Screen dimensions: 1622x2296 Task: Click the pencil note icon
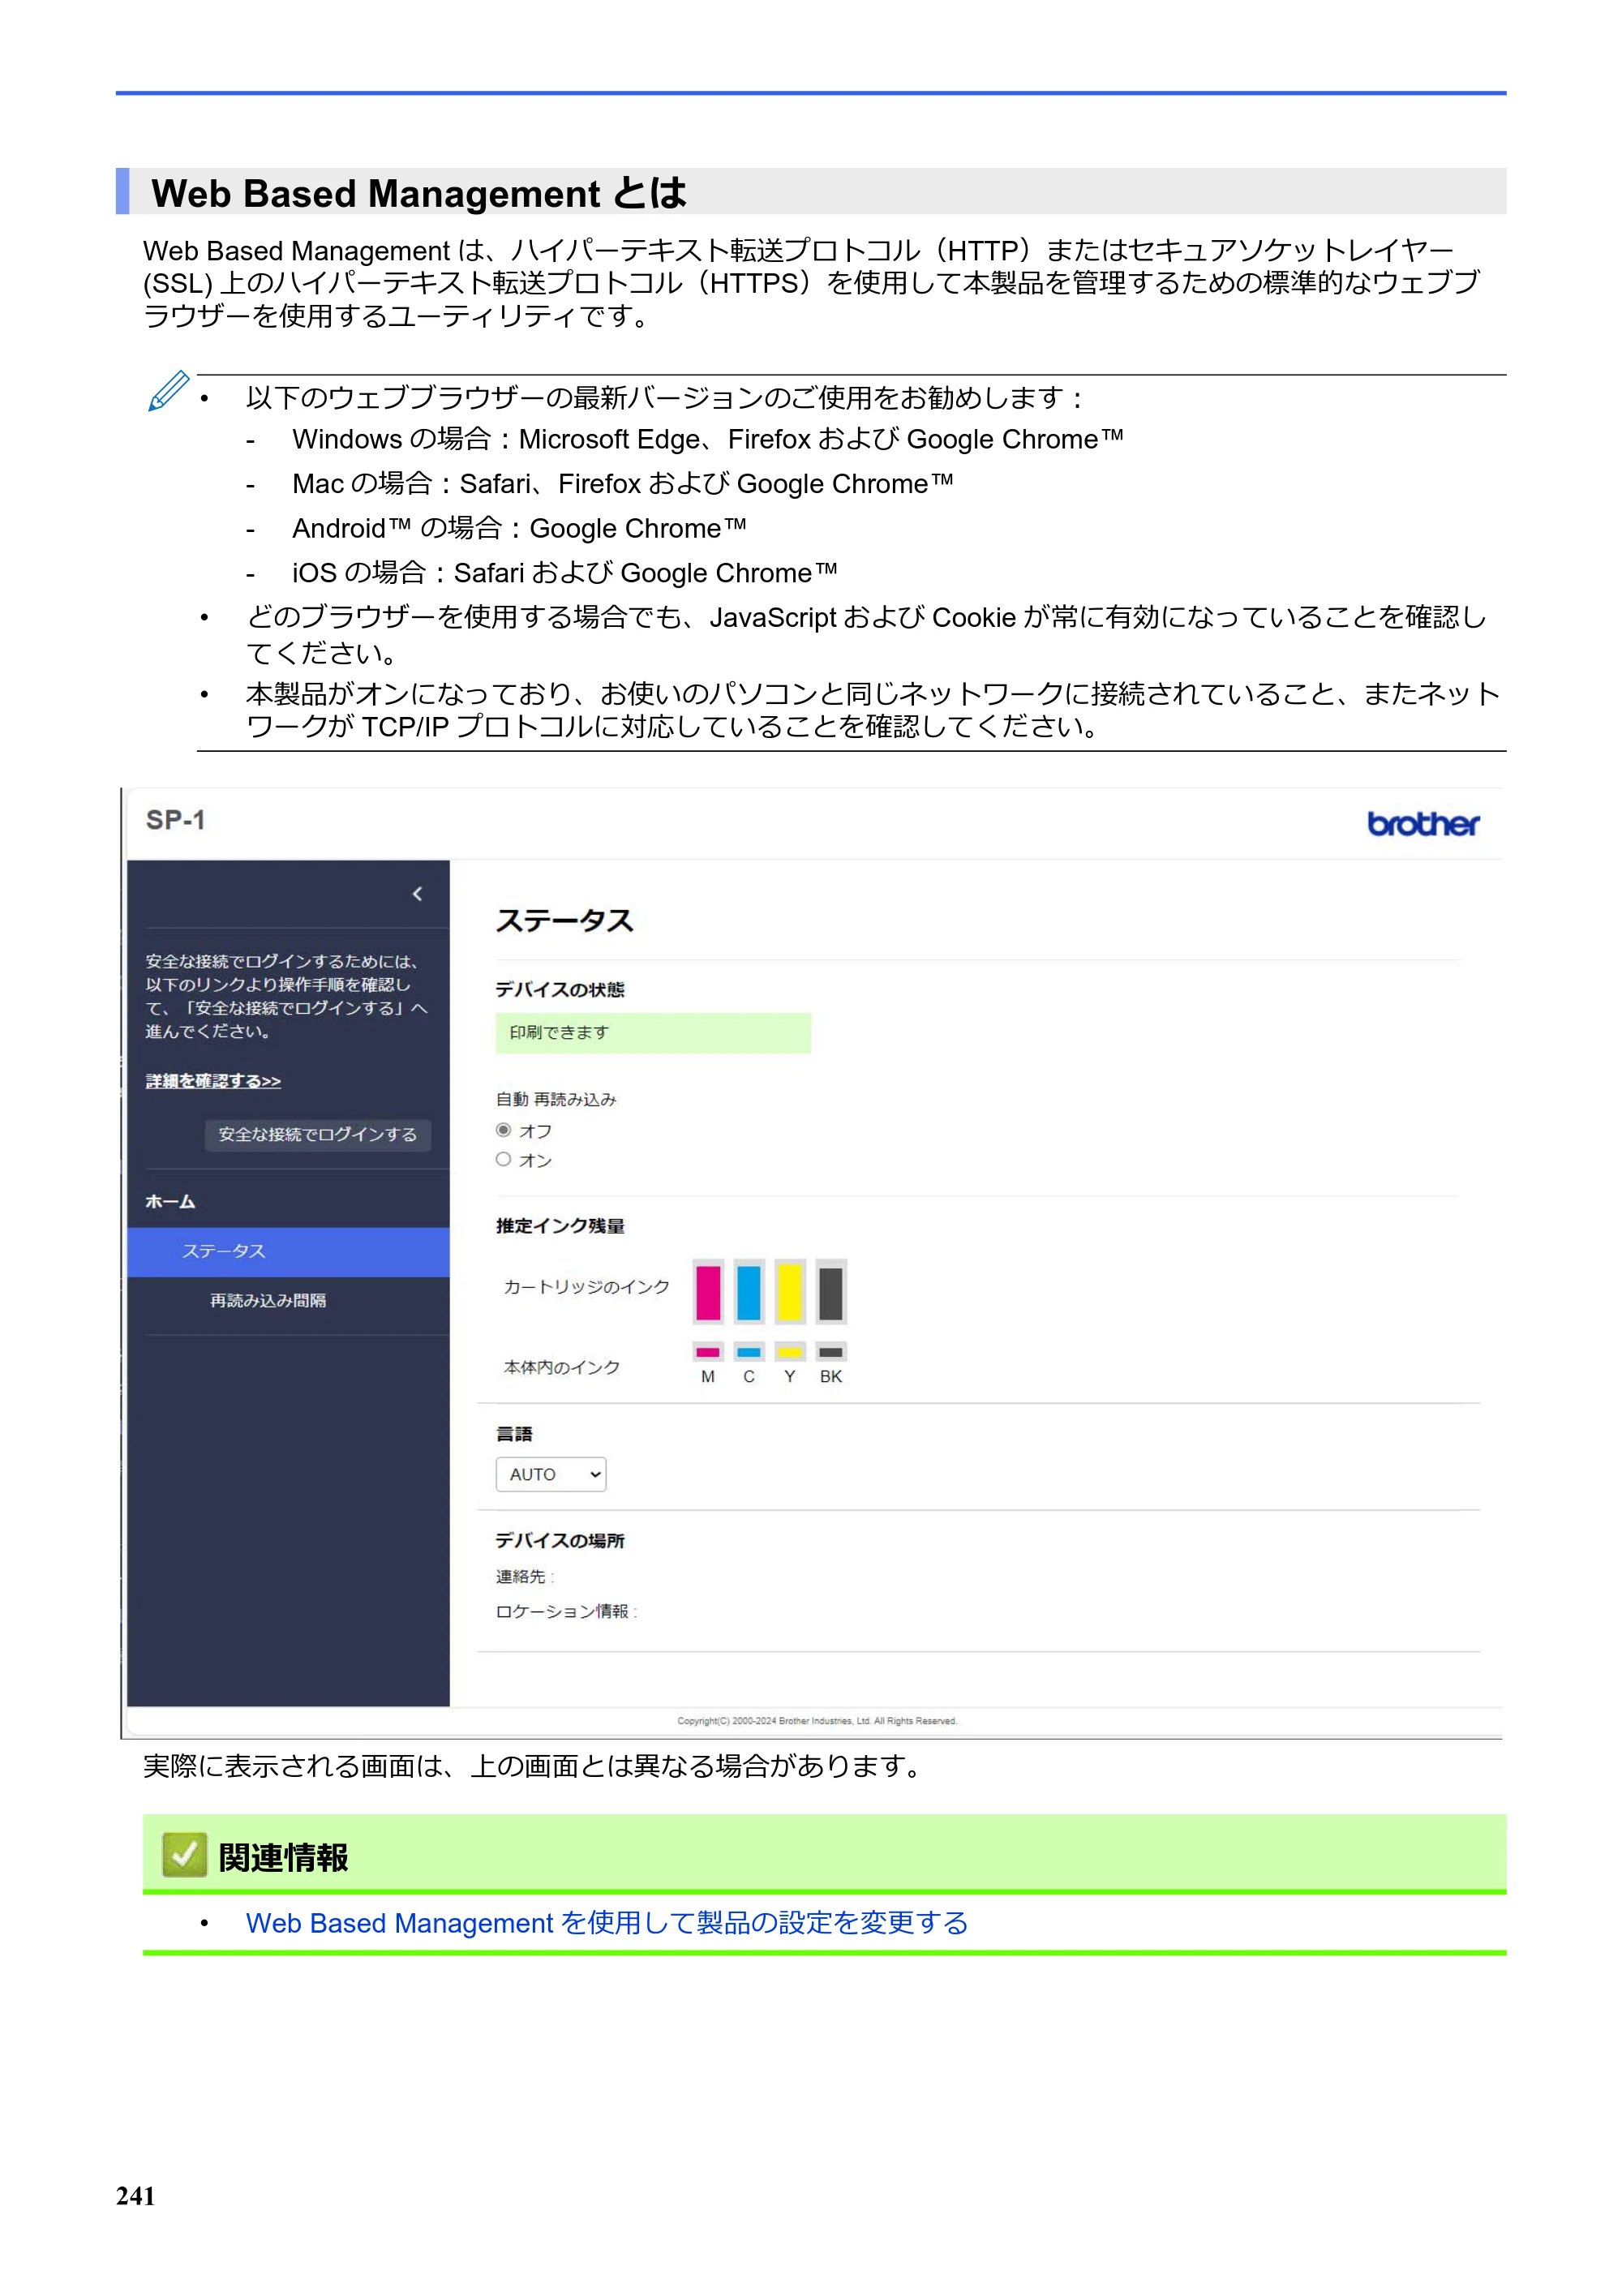(x=168, y=391)
